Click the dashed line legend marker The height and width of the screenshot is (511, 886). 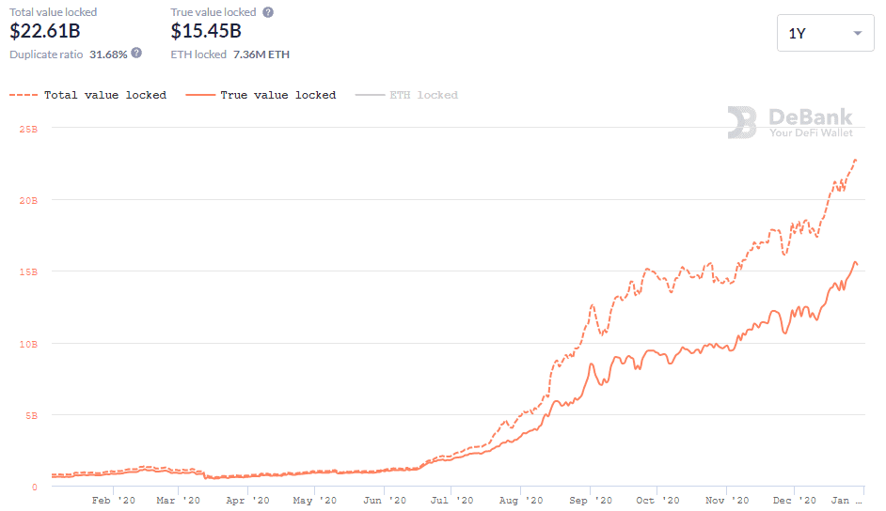click(24, 95)
